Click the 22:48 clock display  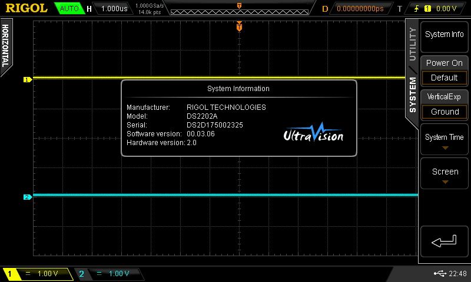point(457,273)
